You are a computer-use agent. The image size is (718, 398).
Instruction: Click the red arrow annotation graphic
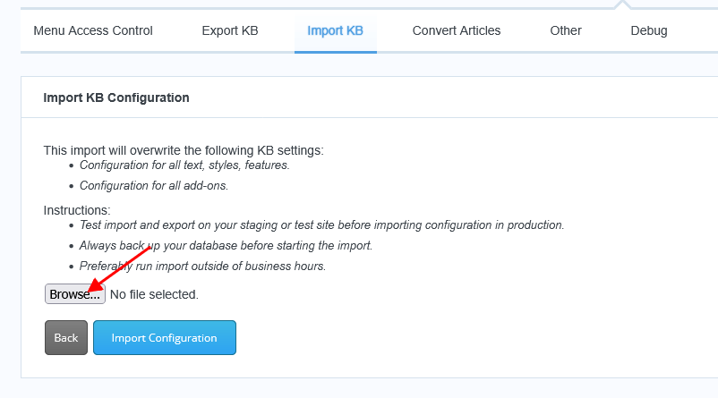coord(119,269)
